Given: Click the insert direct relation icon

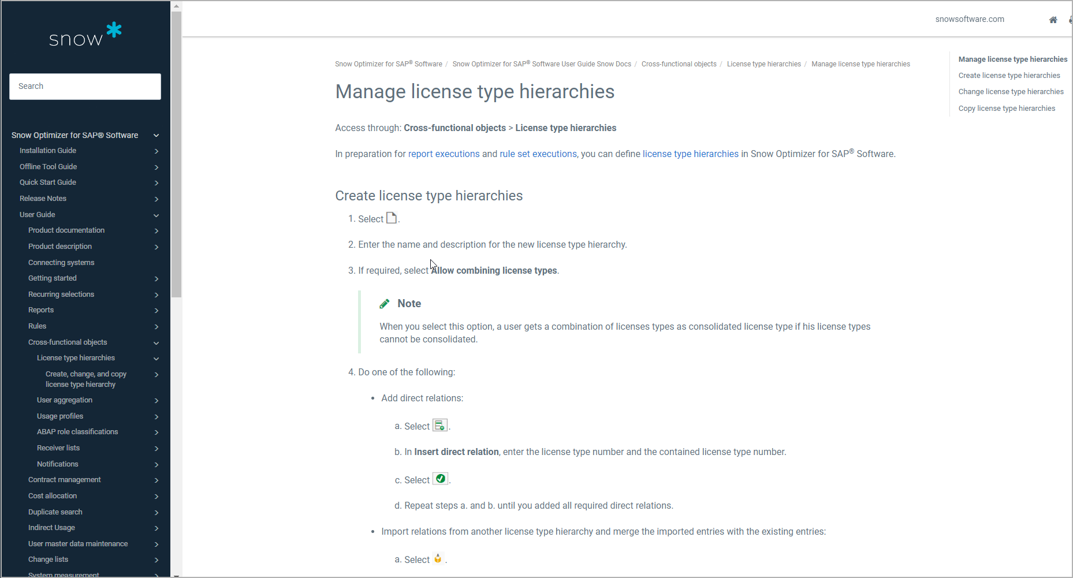Looking at the screenshot, I should 440,426.
